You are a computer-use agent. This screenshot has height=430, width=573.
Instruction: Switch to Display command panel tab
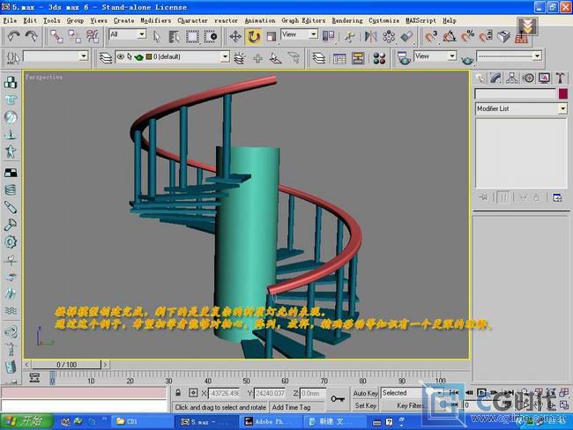[x=544, y=78]
